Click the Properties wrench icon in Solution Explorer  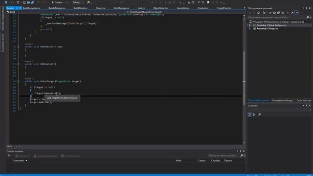pyautogui.click(x=292, y=13)
